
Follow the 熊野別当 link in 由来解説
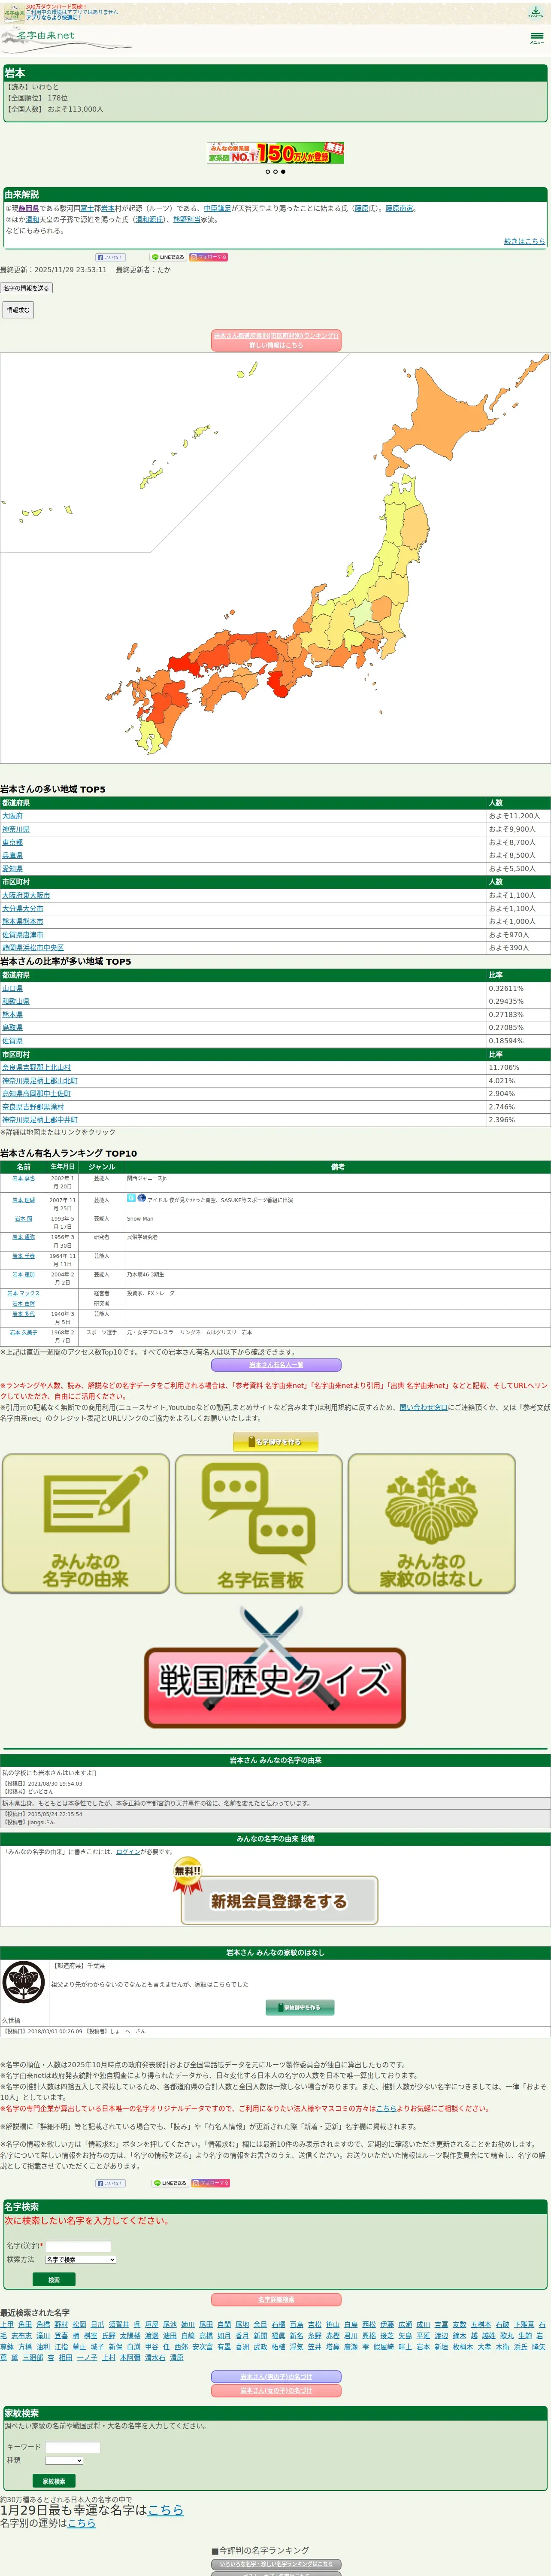(187, 219)
